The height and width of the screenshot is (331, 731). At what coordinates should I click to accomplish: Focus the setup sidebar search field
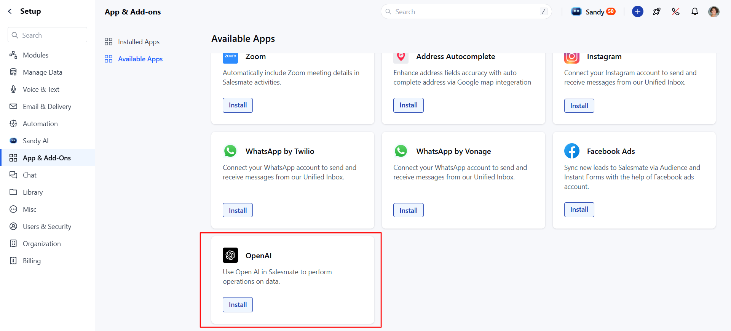[47, 35]
